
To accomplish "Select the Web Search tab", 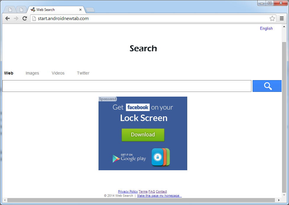I will click(x=56, y=10).
